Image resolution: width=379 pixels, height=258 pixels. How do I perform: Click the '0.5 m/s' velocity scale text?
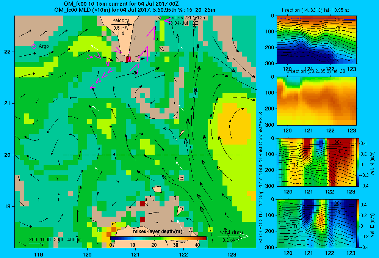[x=121, y=28]
